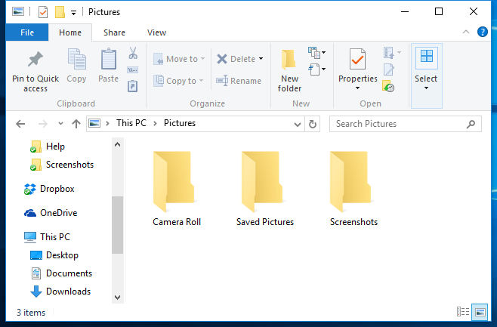Click the Search Pictures input field
The height and width of the screenshot is (327, 497).
click(399, 124)
